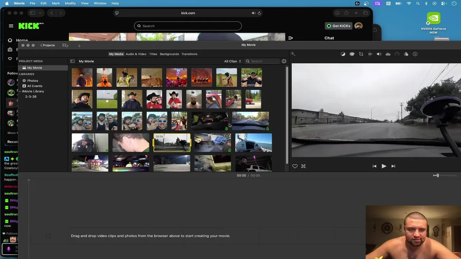461x259 pixels.
Task: Collapse the iMovie Library tree
Action: point(20,91)
